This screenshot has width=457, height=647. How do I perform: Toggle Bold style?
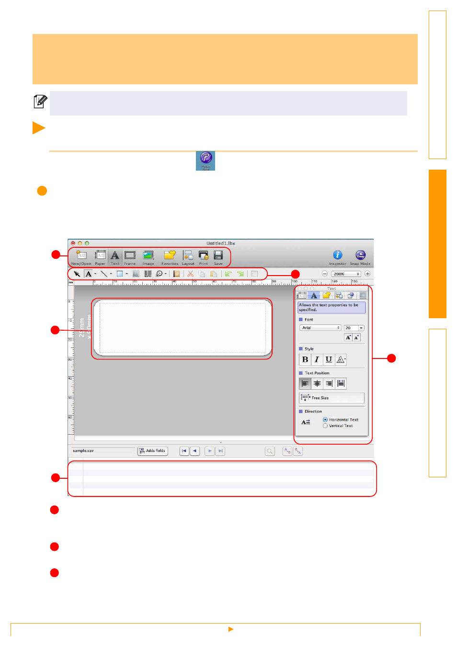click(x=305, y=359)
